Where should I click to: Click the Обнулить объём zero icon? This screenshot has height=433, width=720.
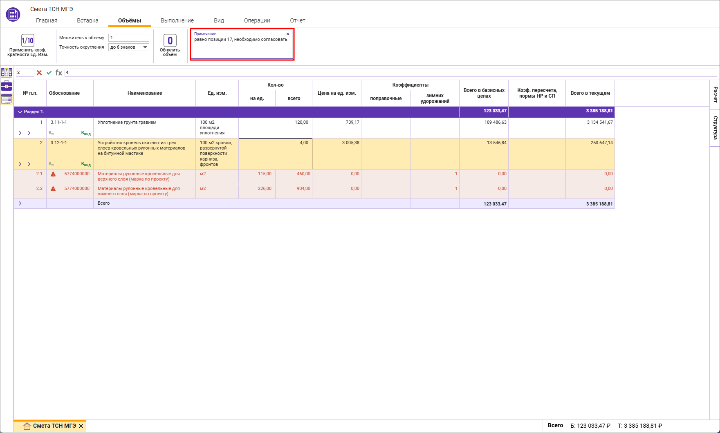170,40
